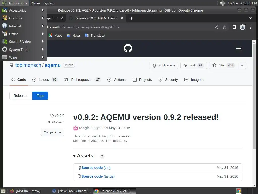Screen dimensions: 258x194
Task: Click the volume speaker icon in panel
Action: 223,3
